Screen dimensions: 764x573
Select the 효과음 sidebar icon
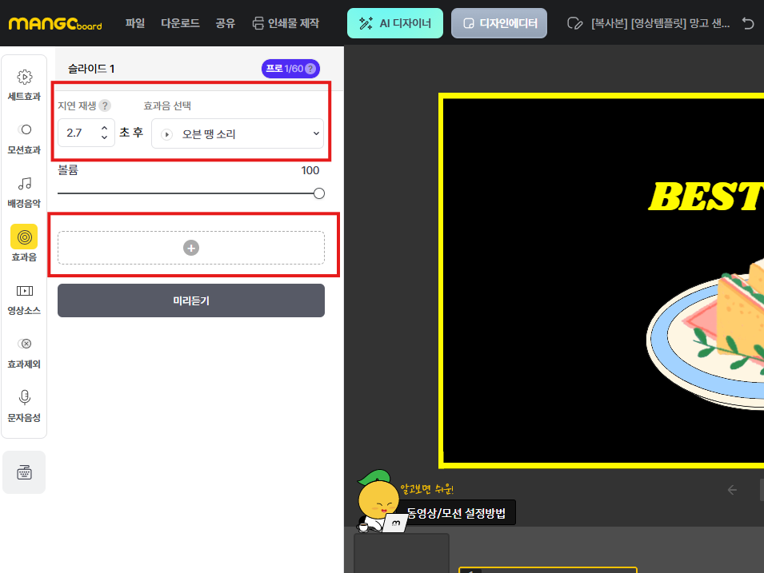coord(24,246)
